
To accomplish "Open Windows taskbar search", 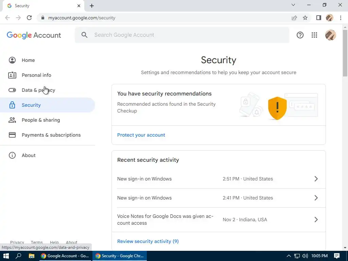I will click(18, 256).
